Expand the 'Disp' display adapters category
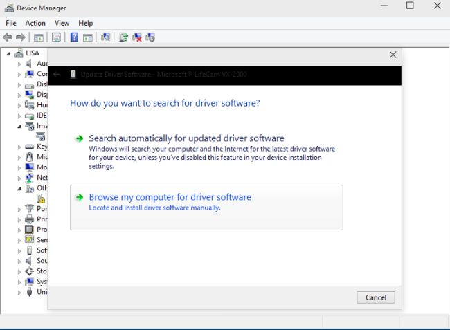This screenshot has height=330, width=450. point(19,95)
